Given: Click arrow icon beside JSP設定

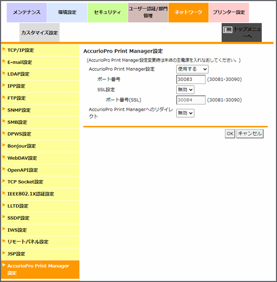Looking at the screenshot, I should (x=4, y=253).
